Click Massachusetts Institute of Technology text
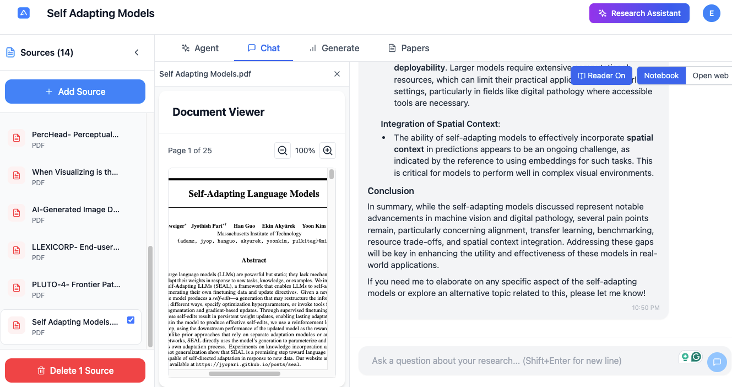Screen dimensions: 732x387 pyautogui.click(x=259, y=234)
